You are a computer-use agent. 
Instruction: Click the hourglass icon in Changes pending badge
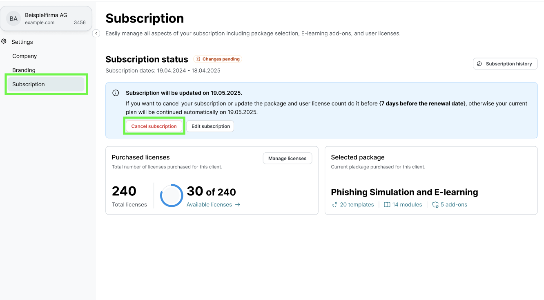pyautogui.click(x=198, y=59)
